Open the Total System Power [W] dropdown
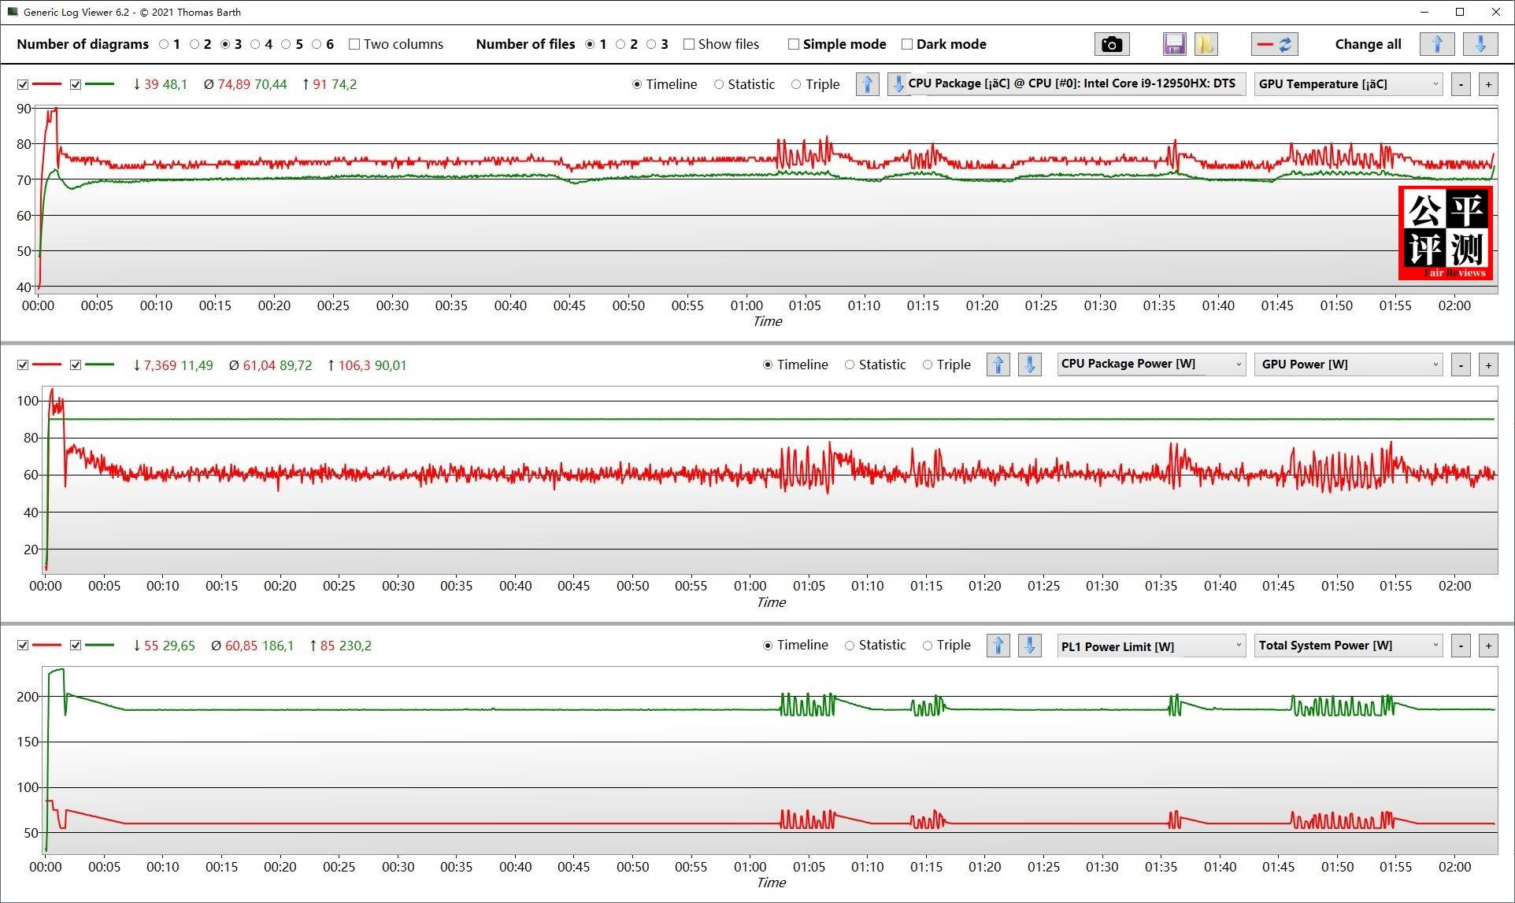Viewport: 1515px width, 903px height. pos(1348,646)
